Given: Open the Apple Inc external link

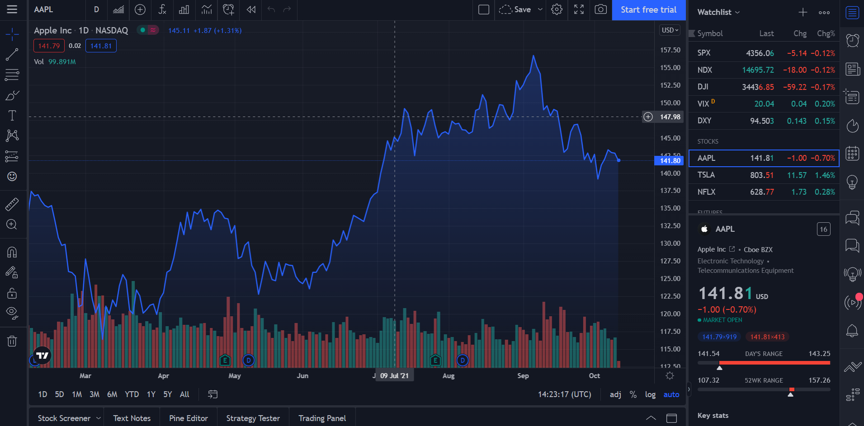Looking at the screenshot, I should pos(732,249).
